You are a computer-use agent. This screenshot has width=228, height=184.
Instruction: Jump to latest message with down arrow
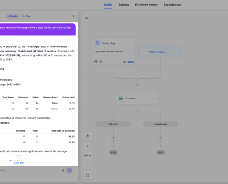(19, 155)
